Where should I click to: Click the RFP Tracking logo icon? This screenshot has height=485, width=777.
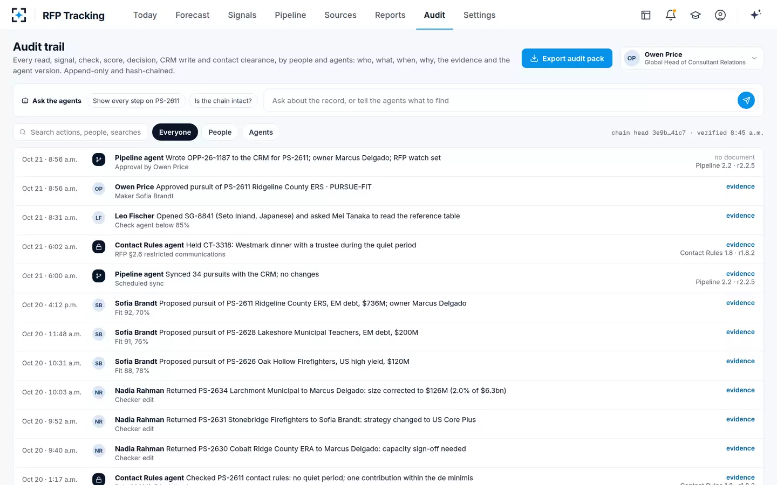point(19,15)
